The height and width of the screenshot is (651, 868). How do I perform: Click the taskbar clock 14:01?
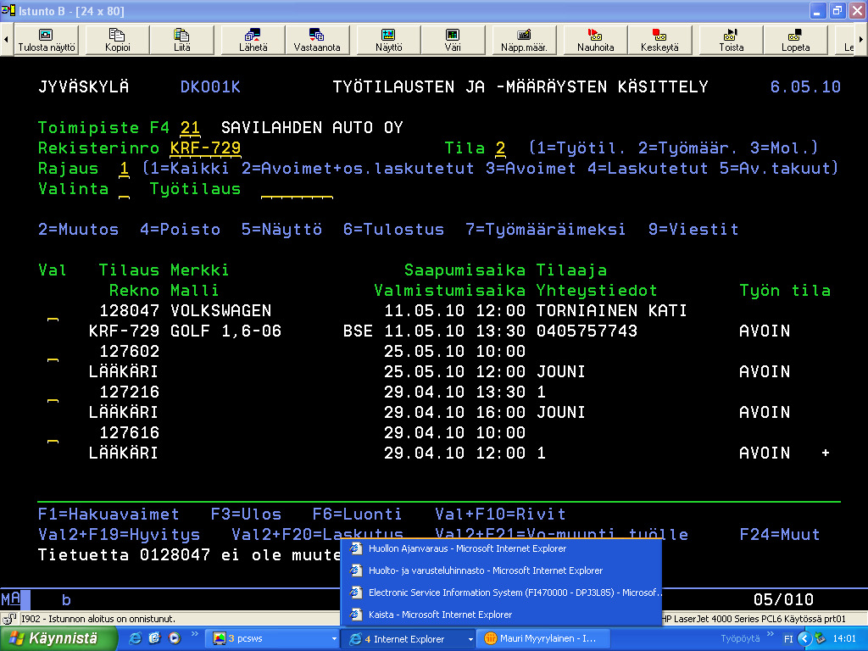(844, 639)
